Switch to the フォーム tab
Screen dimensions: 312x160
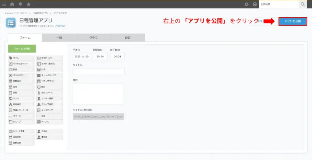click(x=25, y=38)
